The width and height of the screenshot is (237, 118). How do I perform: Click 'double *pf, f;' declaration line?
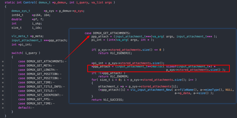(27, 19)
